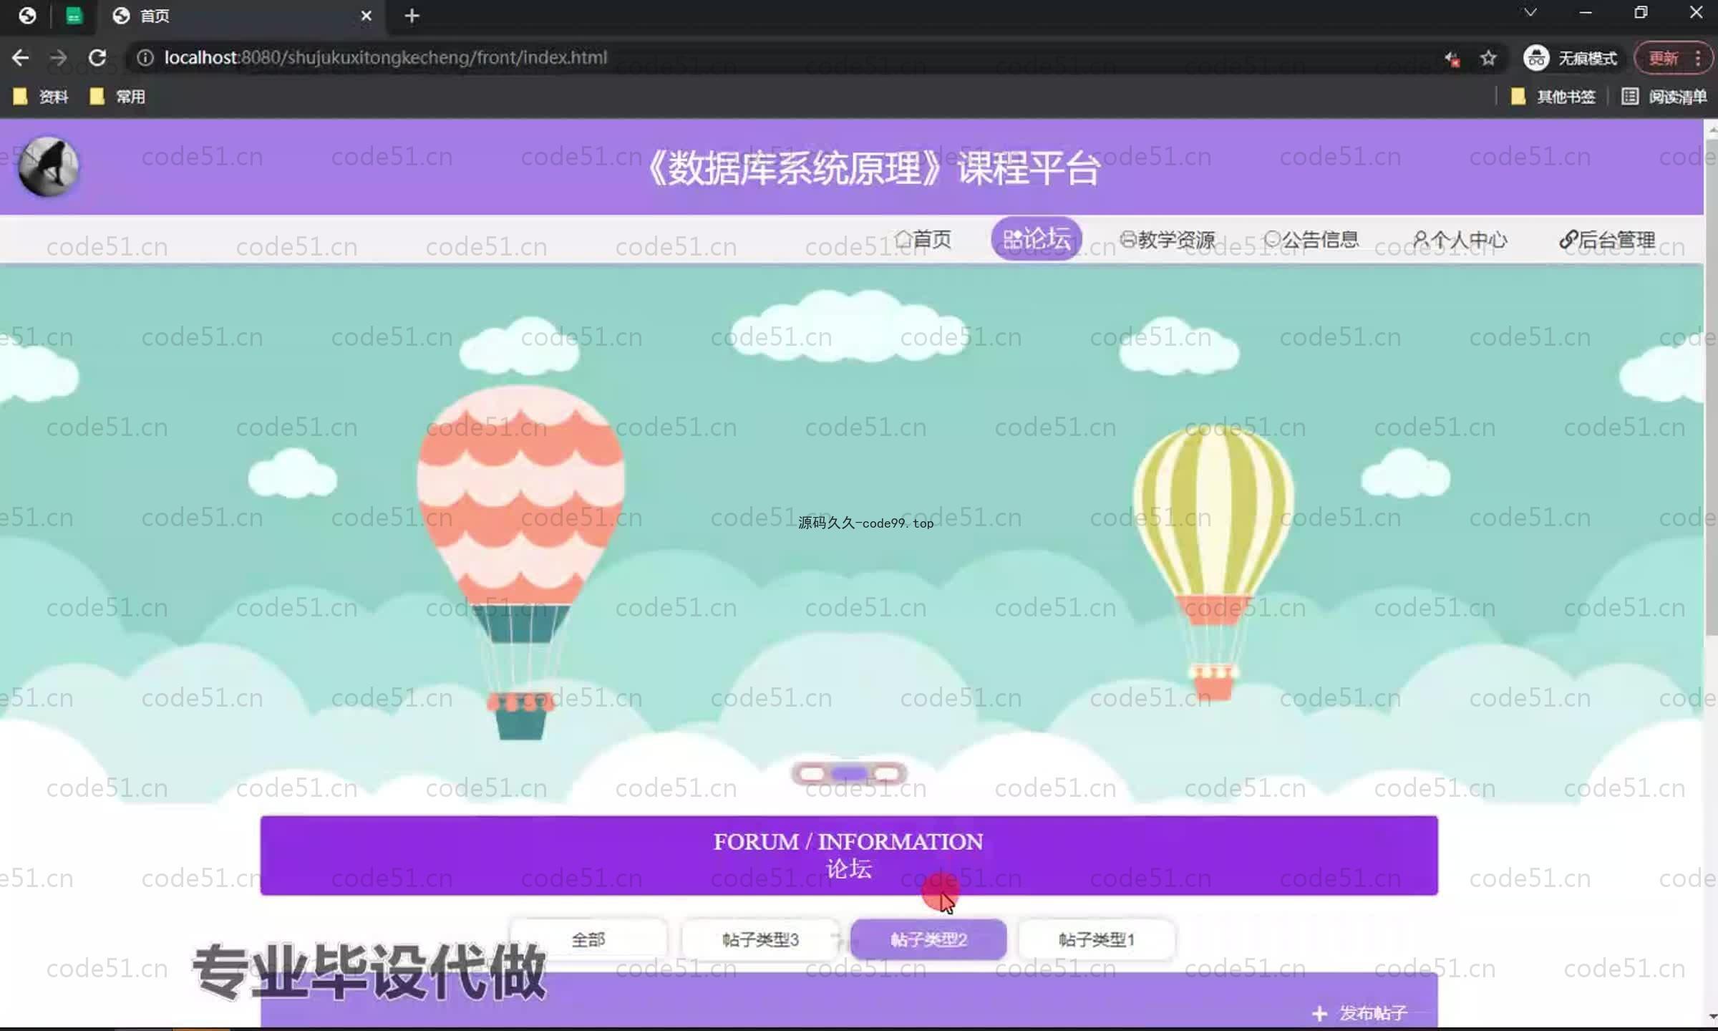Viewport: 1718px width, 1031px height.
Task: Select the 帖子类型1 filter tab
Action: click(1097, 939)
